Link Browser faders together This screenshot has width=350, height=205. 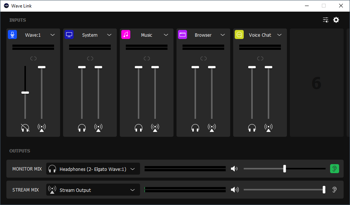click(x=203, y=58)
